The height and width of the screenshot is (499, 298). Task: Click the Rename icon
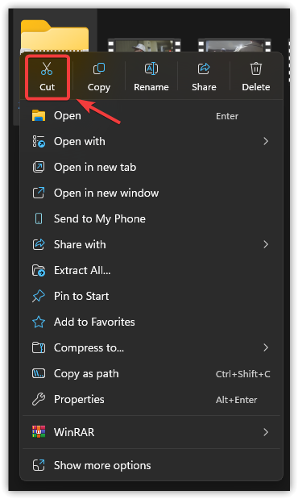tap(151, 69)
